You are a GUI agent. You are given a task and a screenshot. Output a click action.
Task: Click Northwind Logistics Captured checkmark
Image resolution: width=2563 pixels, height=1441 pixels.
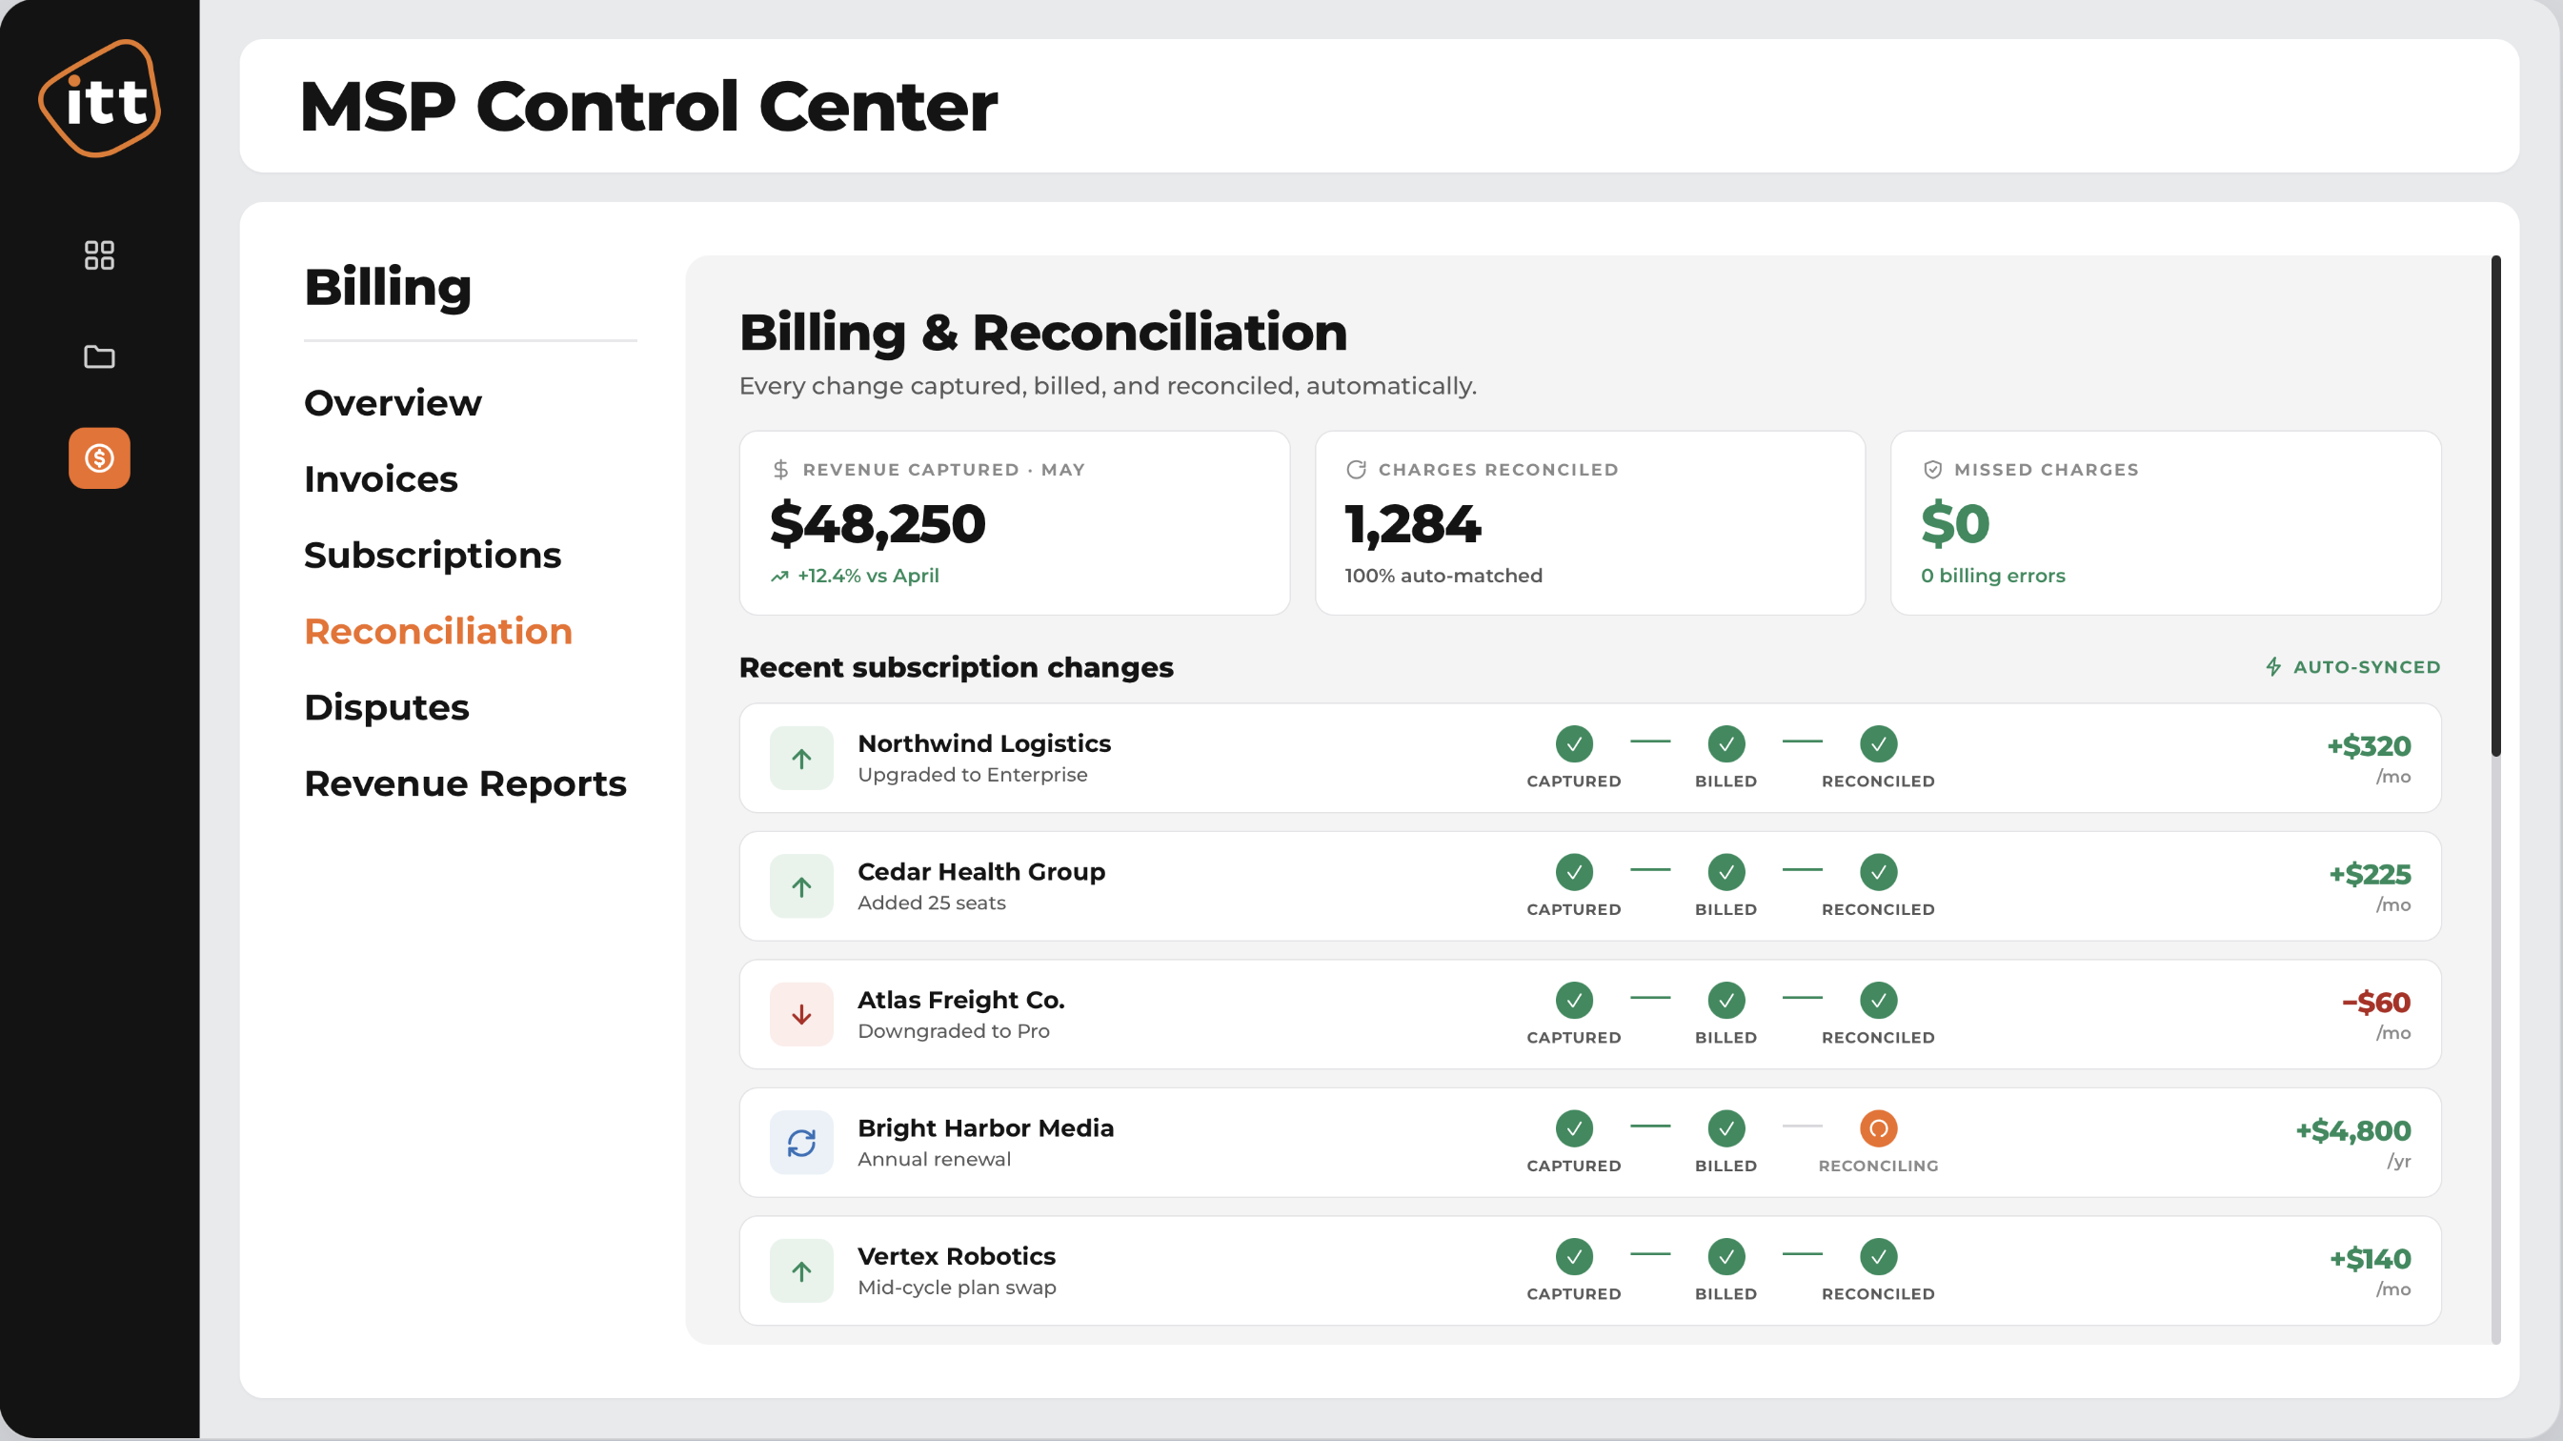pos(1574,744)
